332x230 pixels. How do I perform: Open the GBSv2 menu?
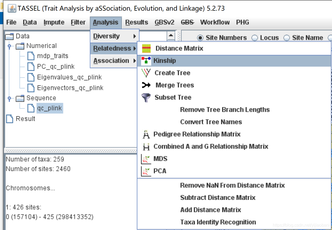pos(164,22)
